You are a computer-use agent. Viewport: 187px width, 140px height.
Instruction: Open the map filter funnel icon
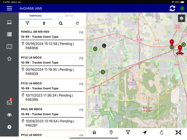tap(128, 132)
